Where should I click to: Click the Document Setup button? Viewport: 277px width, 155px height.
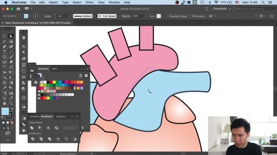tap(178, 16)
